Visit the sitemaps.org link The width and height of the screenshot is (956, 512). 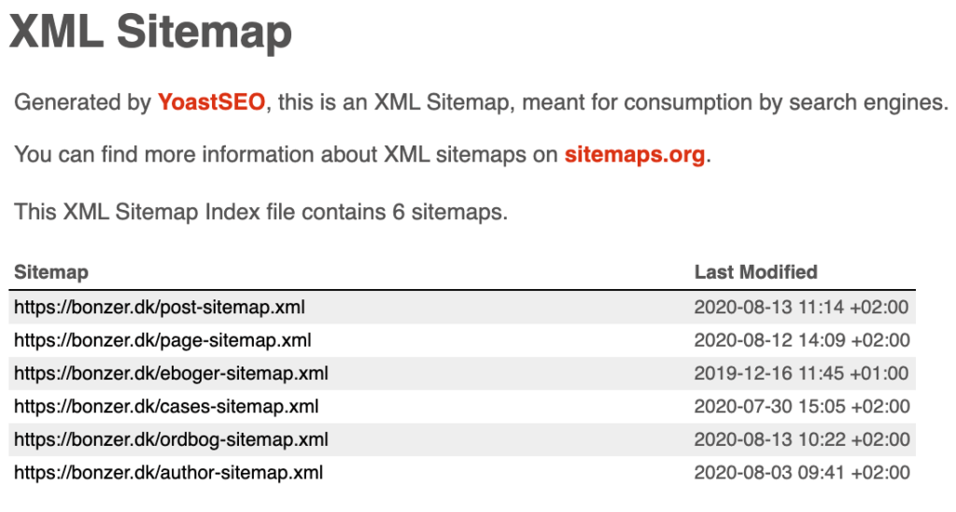click(635, 154)
